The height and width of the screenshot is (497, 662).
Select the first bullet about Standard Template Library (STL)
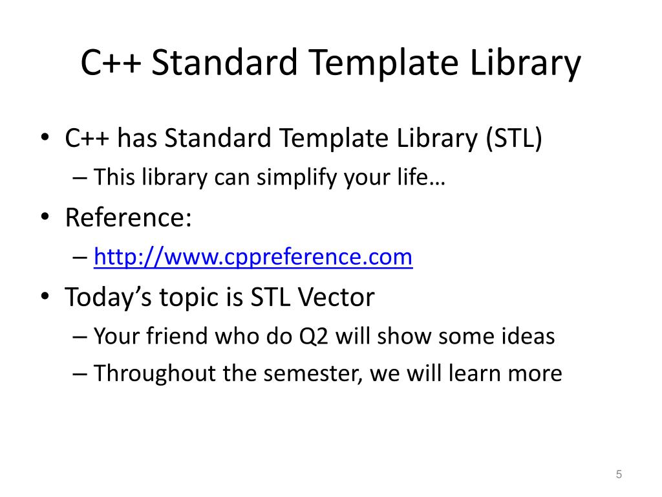304,138
